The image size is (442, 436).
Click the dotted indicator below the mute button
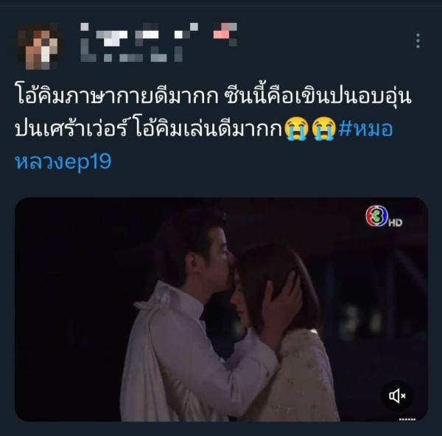[407, 420]
